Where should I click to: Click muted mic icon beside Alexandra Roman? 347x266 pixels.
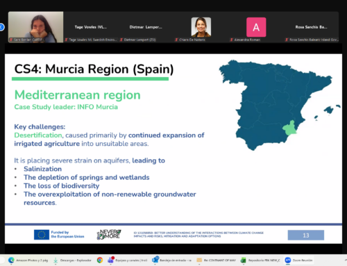[x=232, y=40]
